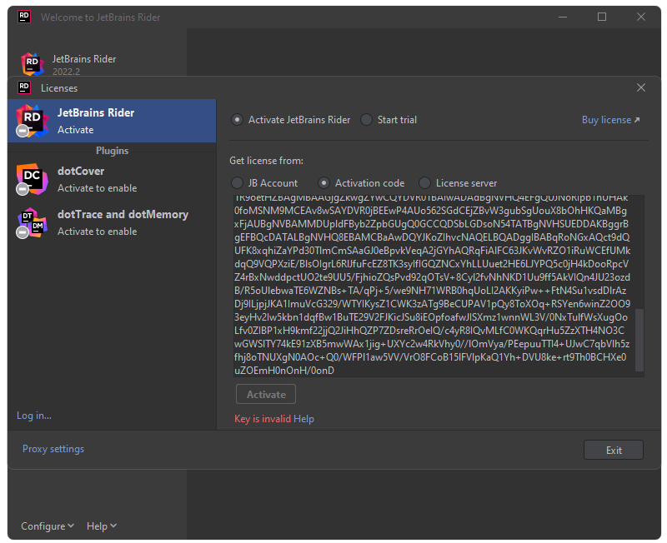Click the Plugins section header
The height and width of the screenshot is (543, 667).
[x=112, y=151]
